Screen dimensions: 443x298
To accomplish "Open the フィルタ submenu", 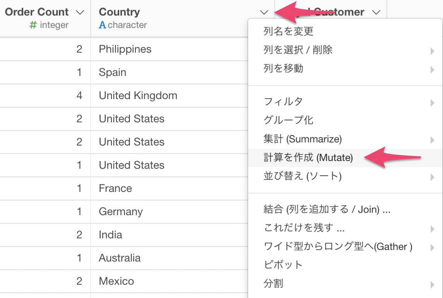I will point(283,102).
